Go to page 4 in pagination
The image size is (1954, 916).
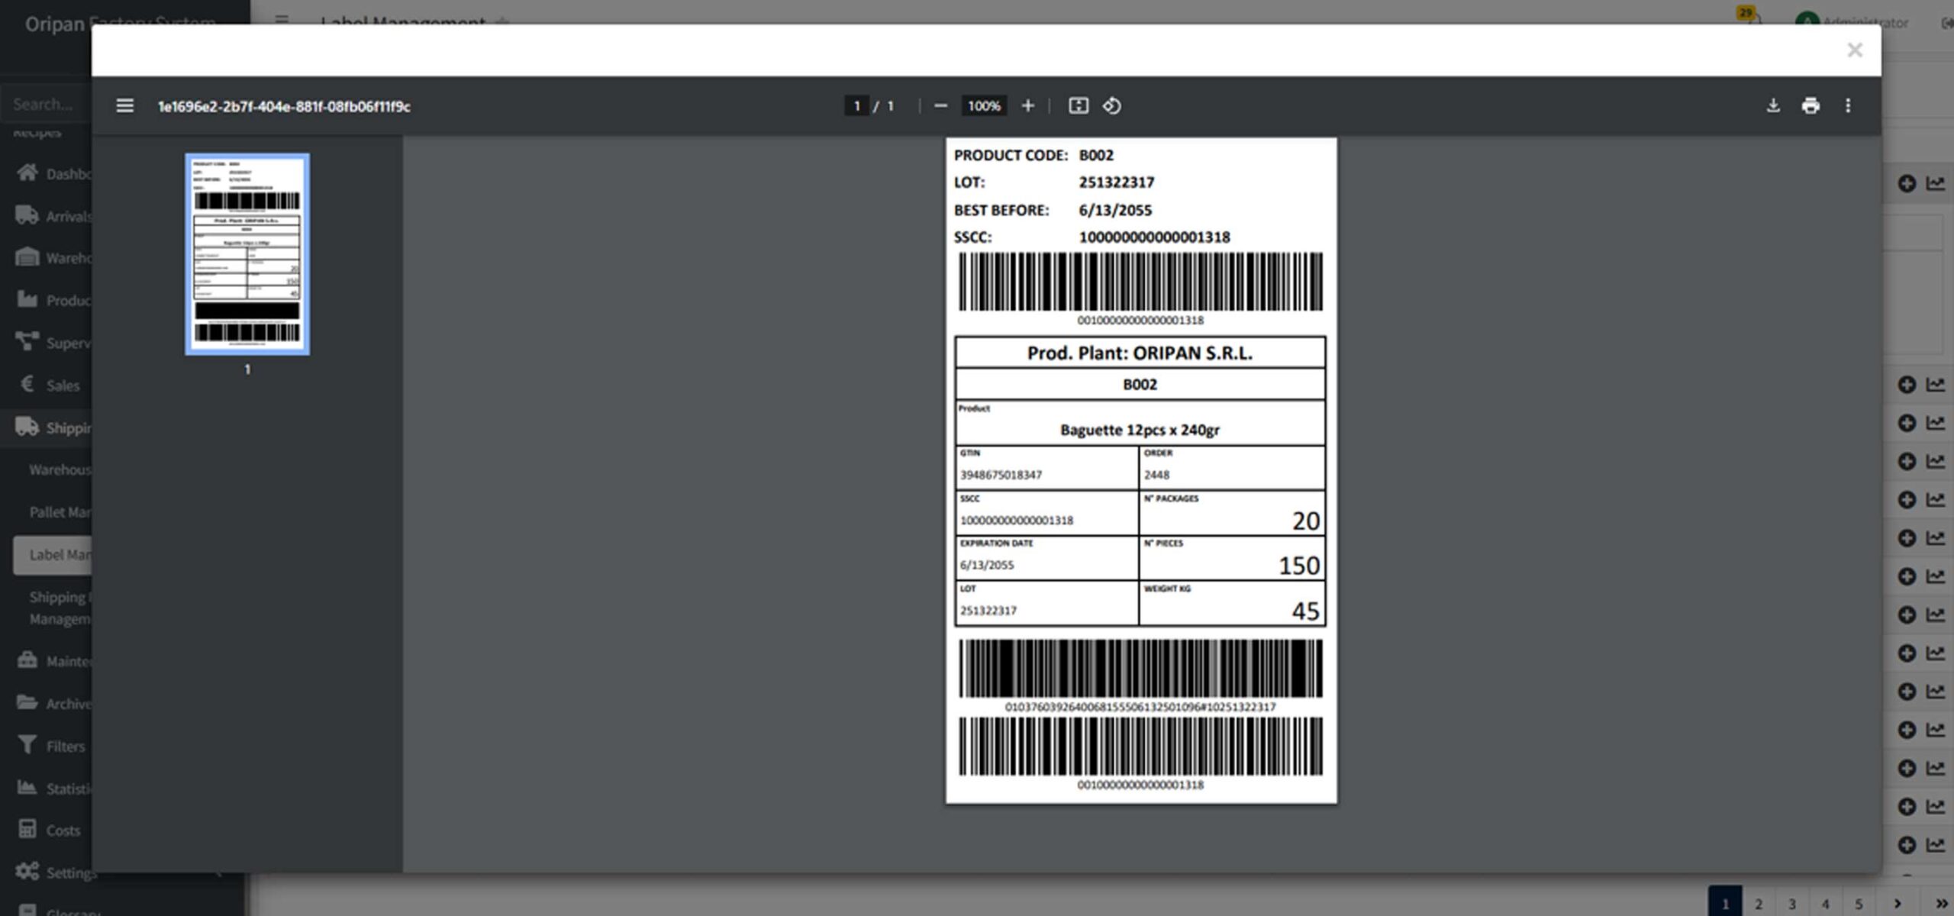pyautogui.click(x=1826, y=904)
